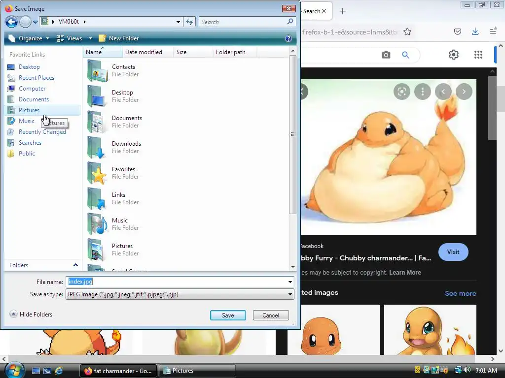Open recent locations dropdown beside forward arrow
The image size is (505, 378).
[x=35, y=22]
